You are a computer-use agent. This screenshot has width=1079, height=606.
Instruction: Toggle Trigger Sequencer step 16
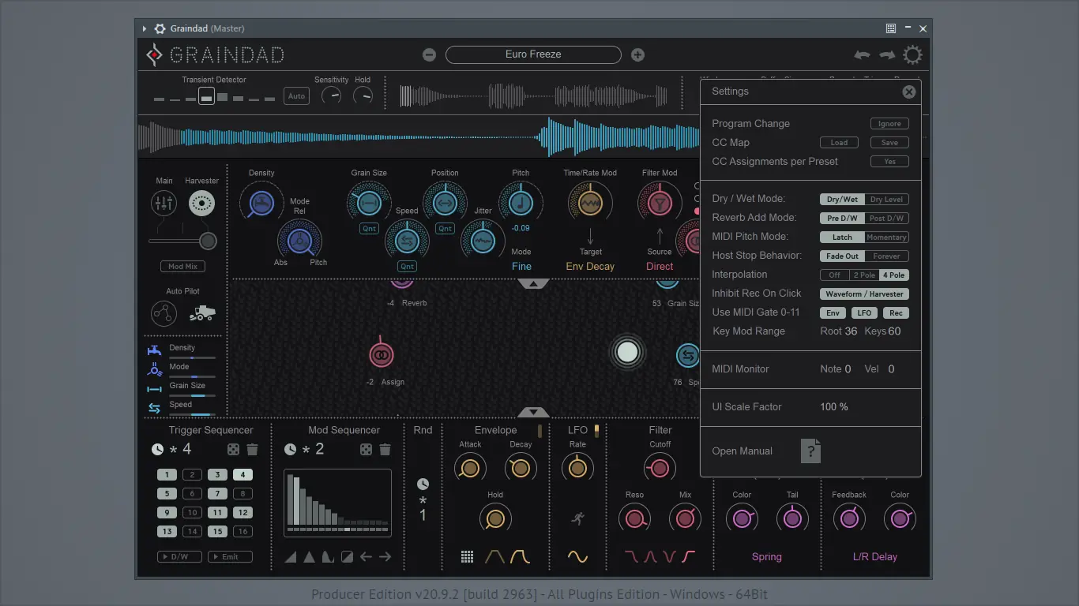click(242, 532)
